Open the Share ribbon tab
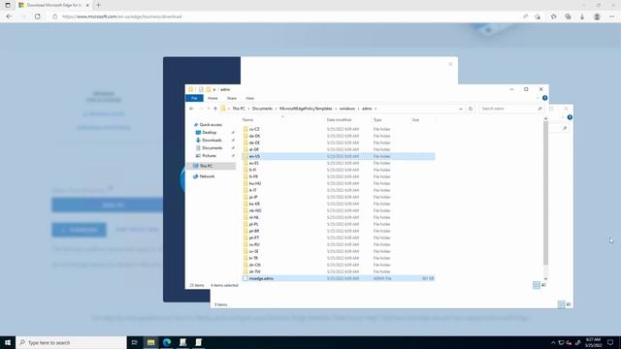This screenshot has width=621, height=349. (232, 98)
